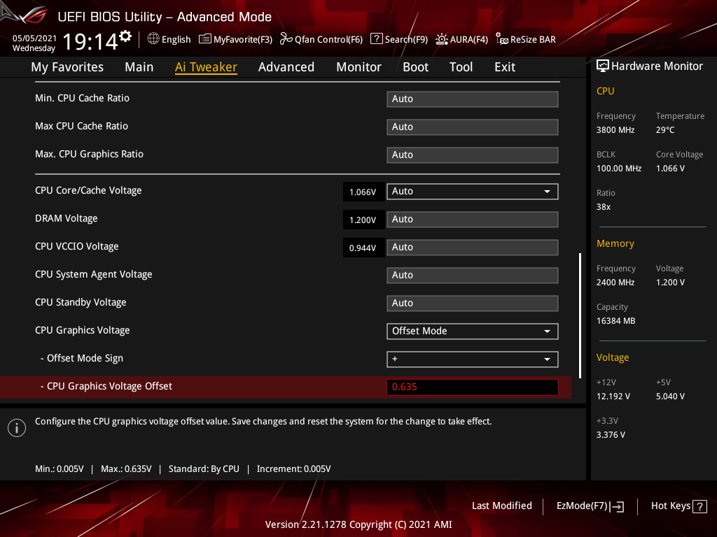Click Max.: 0.635V hint text
Image resolution: width=717 pixels, height=537 pixels.
coord(126,469)
